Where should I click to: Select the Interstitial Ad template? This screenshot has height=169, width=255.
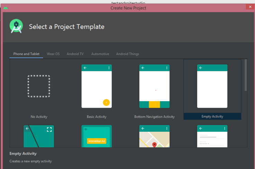pos(97,136)
